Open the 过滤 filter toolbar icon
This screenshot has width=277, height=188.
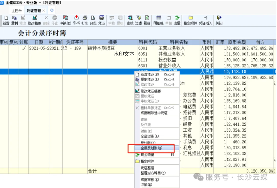(x=138, y=20)
